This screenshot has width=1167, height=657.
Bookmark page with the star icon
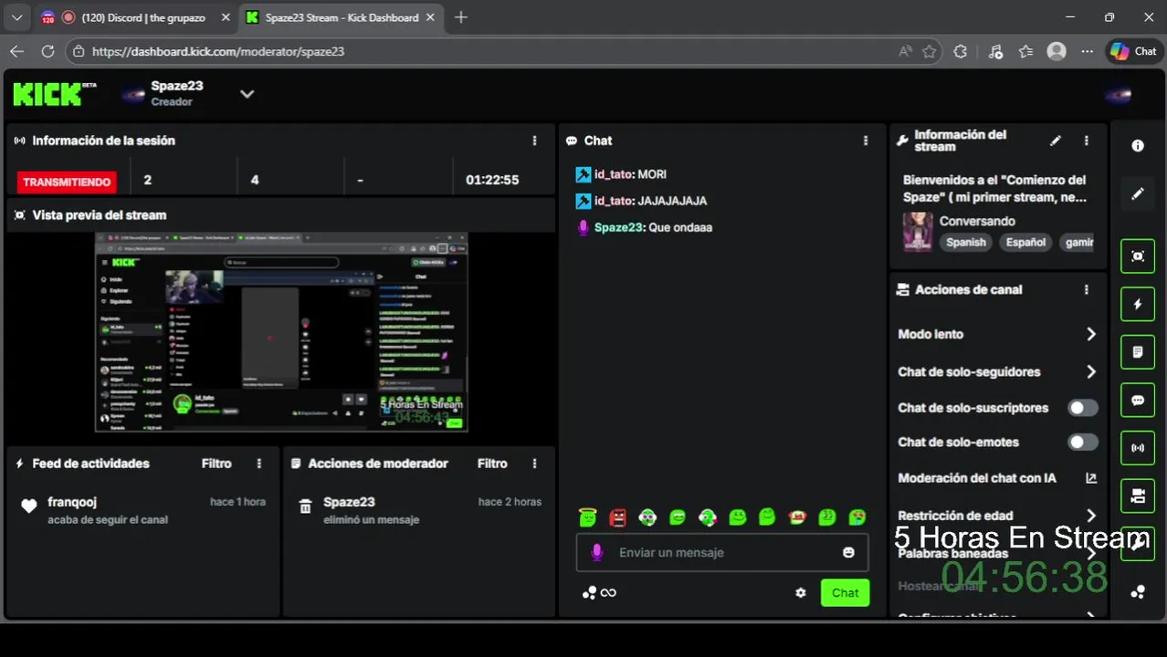[x=930, y=51]
